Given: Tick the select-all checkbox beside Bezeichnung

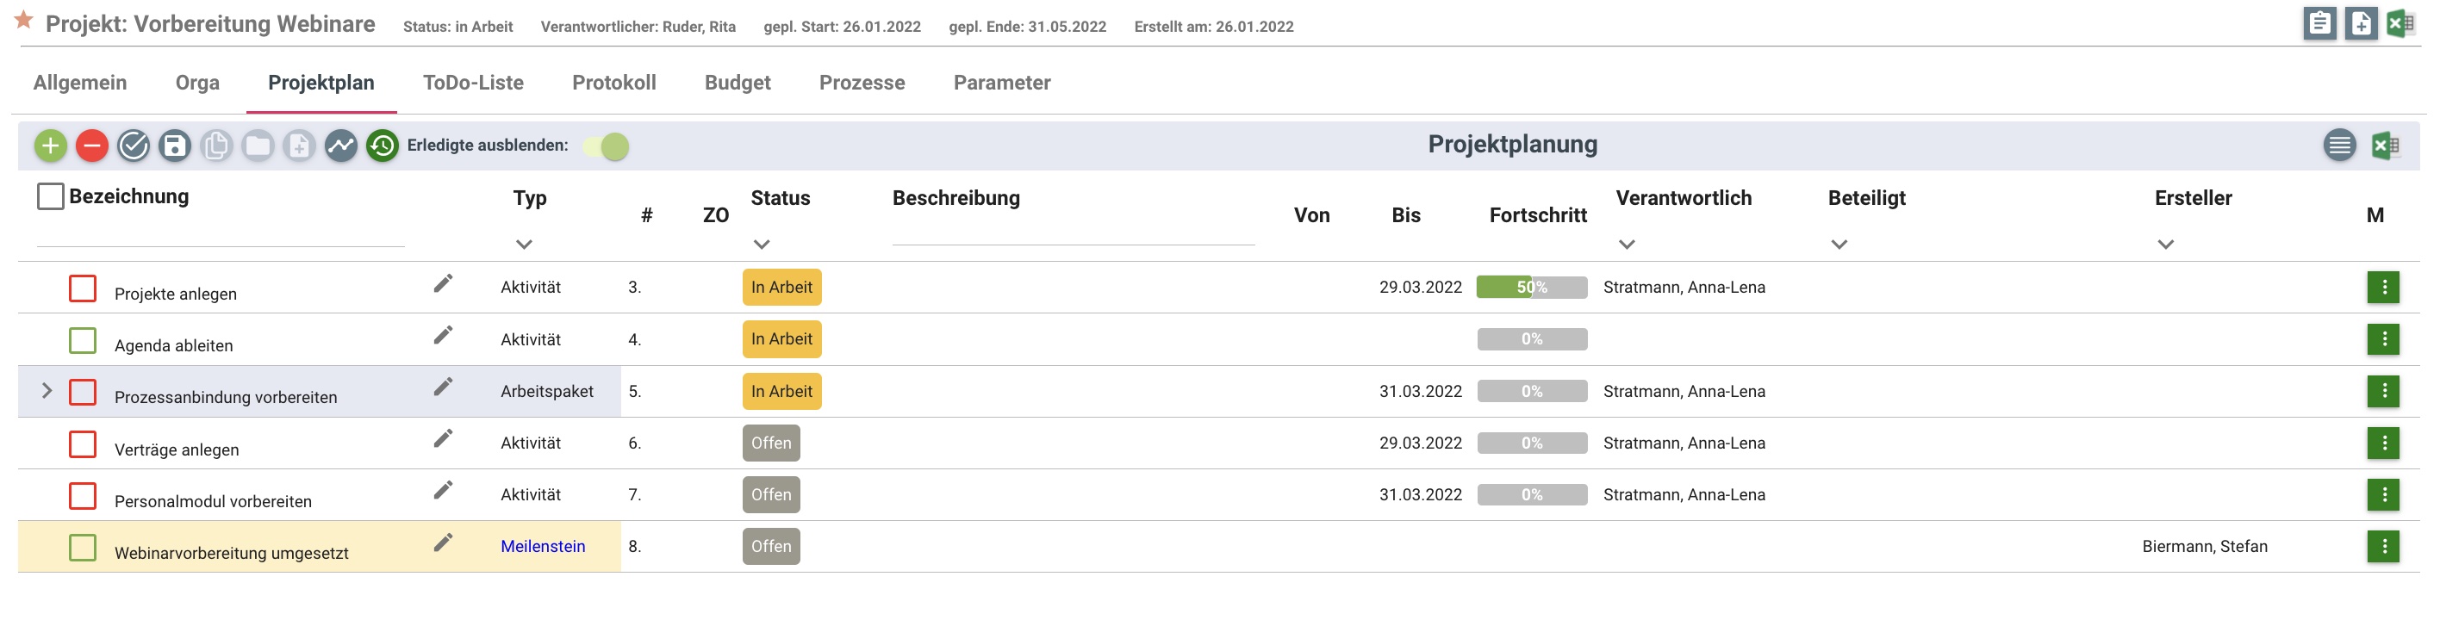Looking at the screenshot, I should (x=50, y=196).
